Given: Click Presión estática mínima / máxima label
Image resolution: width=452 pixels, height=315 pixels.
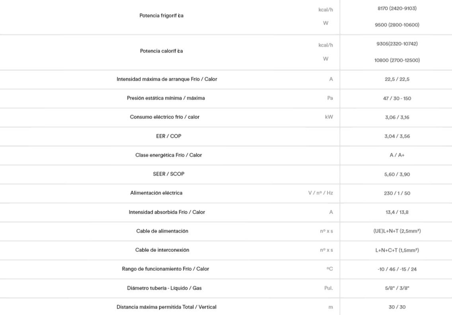Looking at the screenshot, I should [166, 98].
